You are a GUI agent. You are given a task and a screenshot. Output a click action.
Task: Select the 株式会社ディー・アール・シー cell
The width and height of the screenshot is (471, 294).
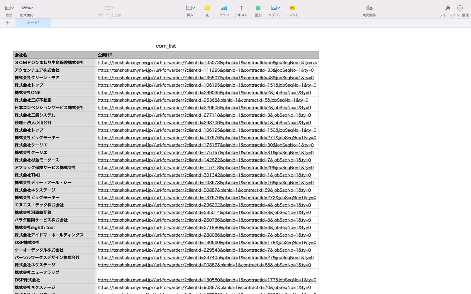(x=54, y=183)
